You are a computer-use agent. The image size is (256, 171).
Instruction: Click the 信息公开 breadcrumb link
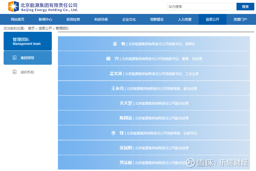45,28
